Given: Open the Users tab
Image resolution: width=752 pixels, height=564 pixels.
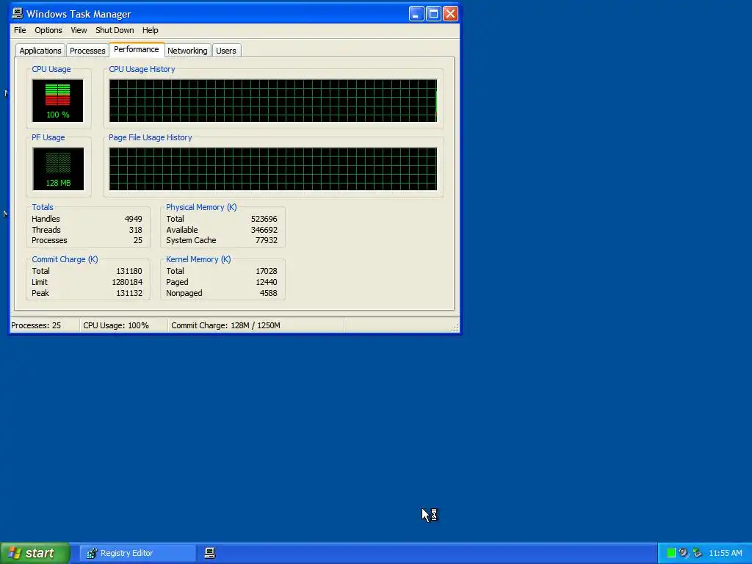Looking at the screenshot, I should click(226, 51).
